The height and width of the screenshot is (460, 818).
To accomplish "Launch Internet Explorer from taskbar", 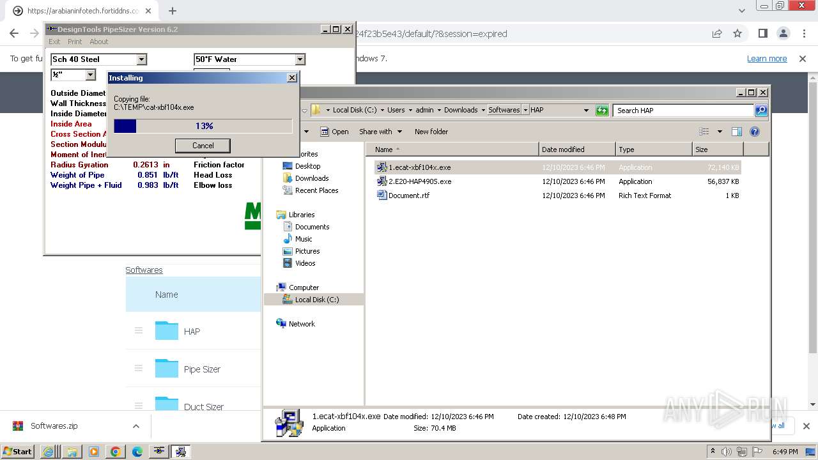I will coord(49,452).
